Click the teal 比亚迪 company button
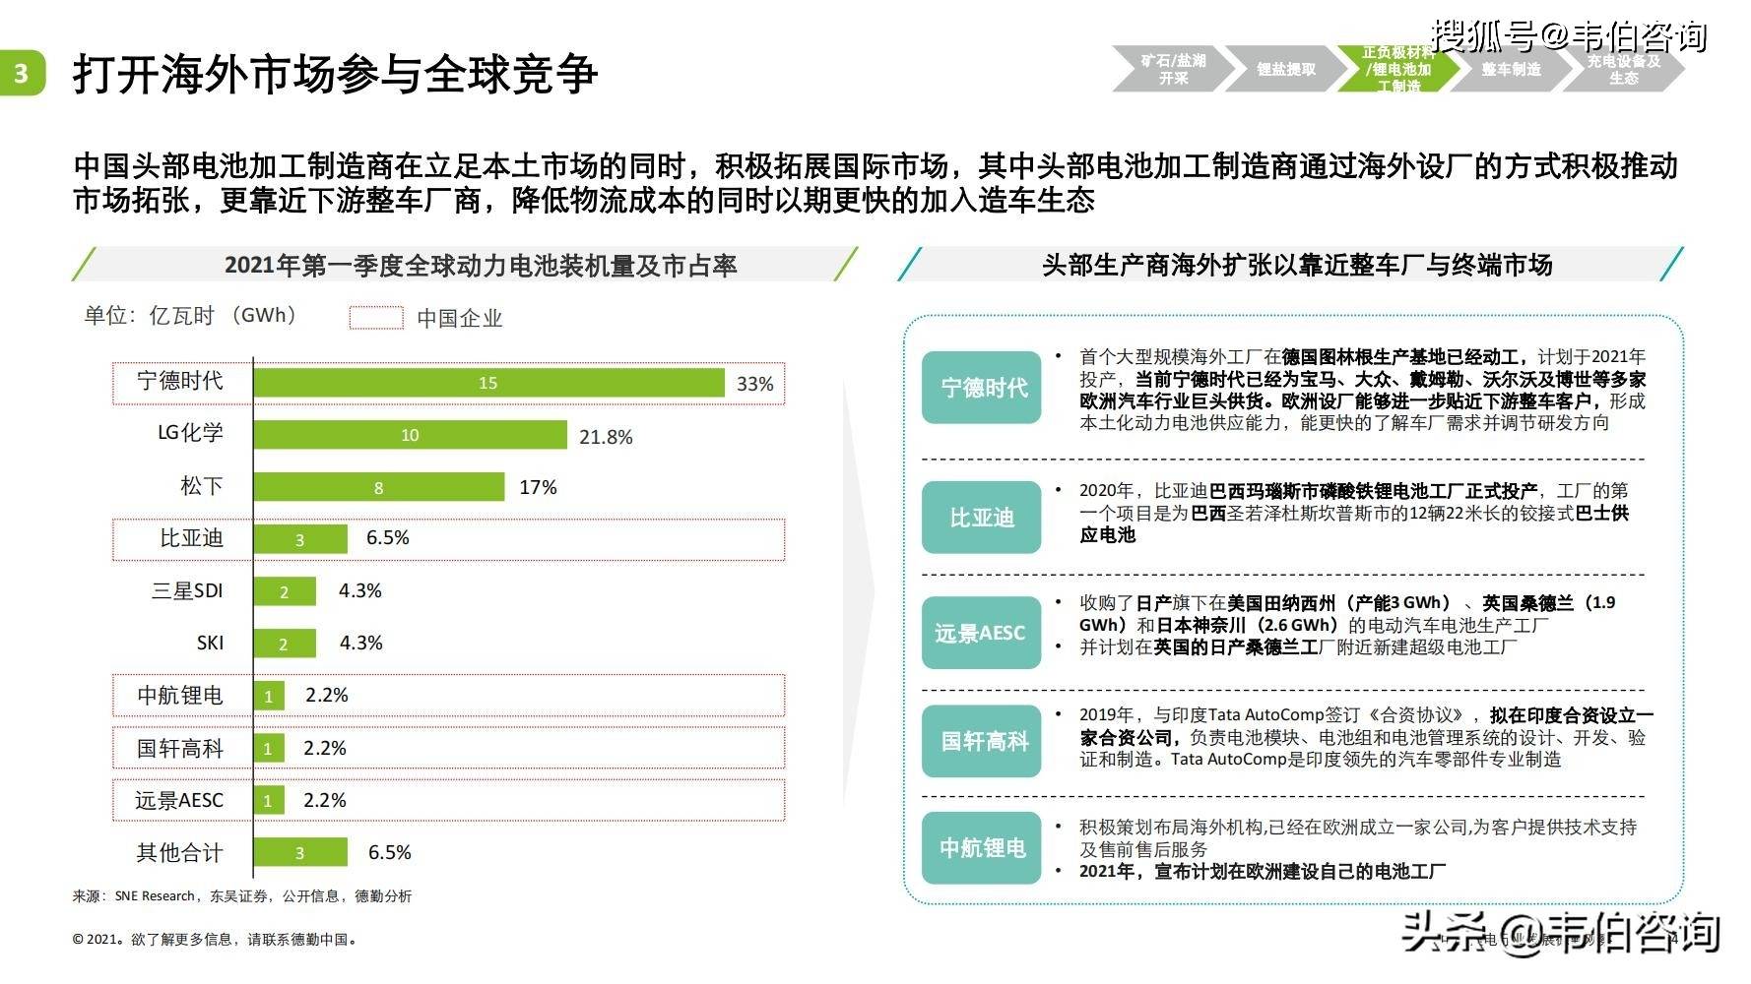Viewport: 1751px width, 984px height. pyautogui.click(x=982, y=518)
